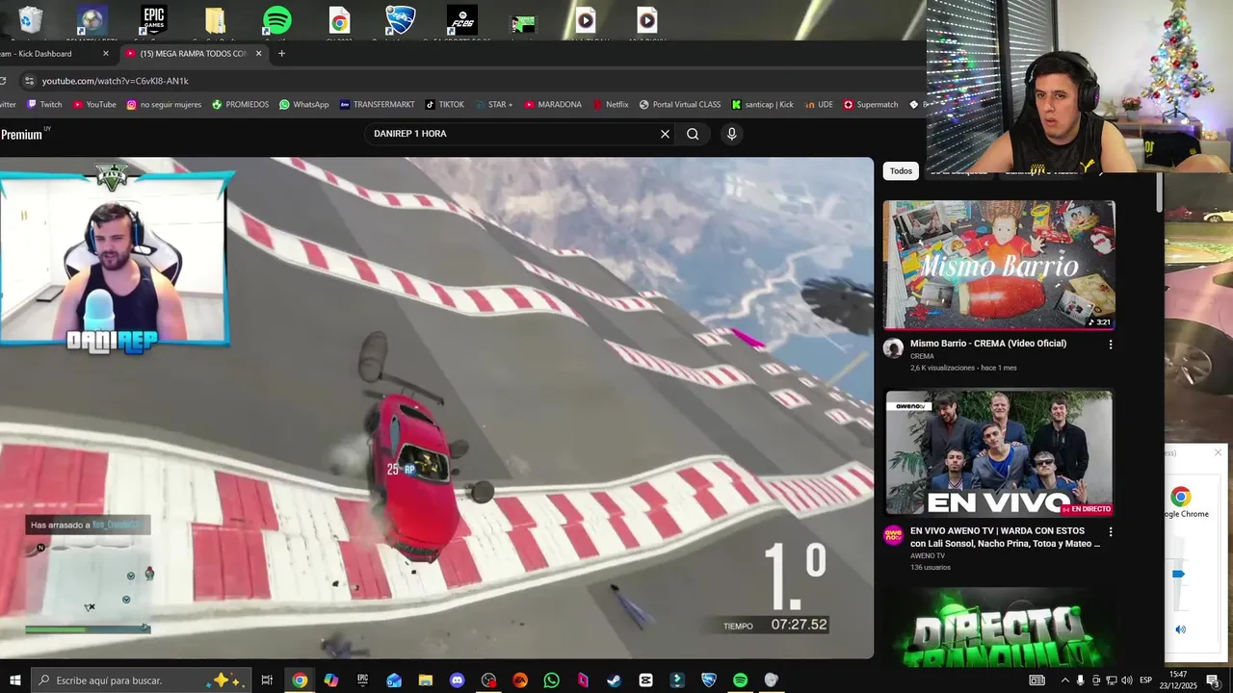
Task: Open the EN VIVO AWENO TV thumbnail
Action: click(999, 452)
